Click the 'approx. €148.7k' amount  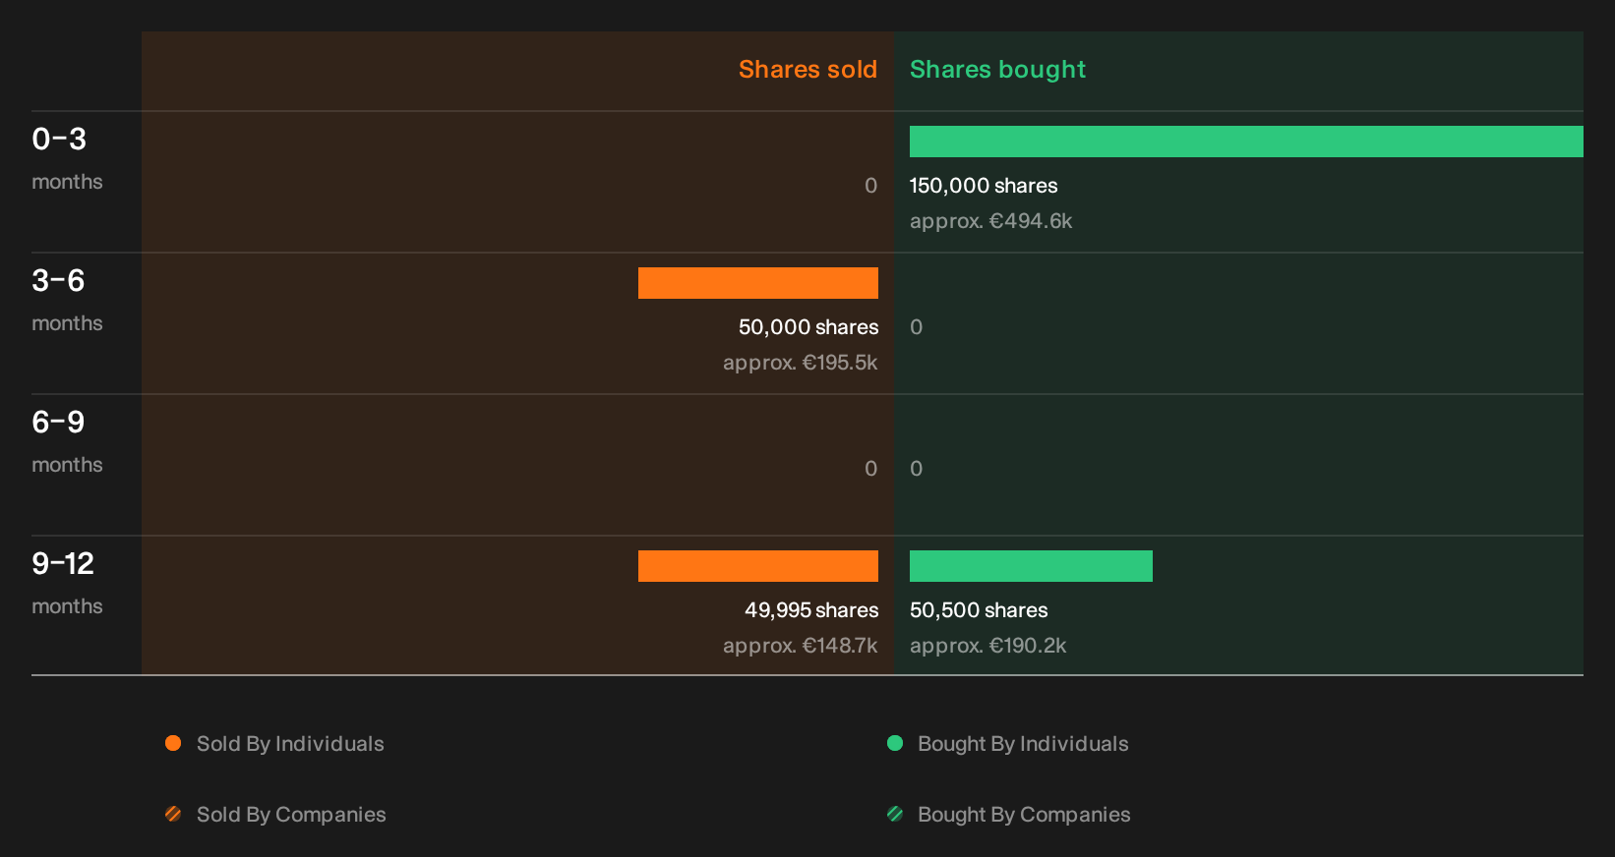pos(801,646)
